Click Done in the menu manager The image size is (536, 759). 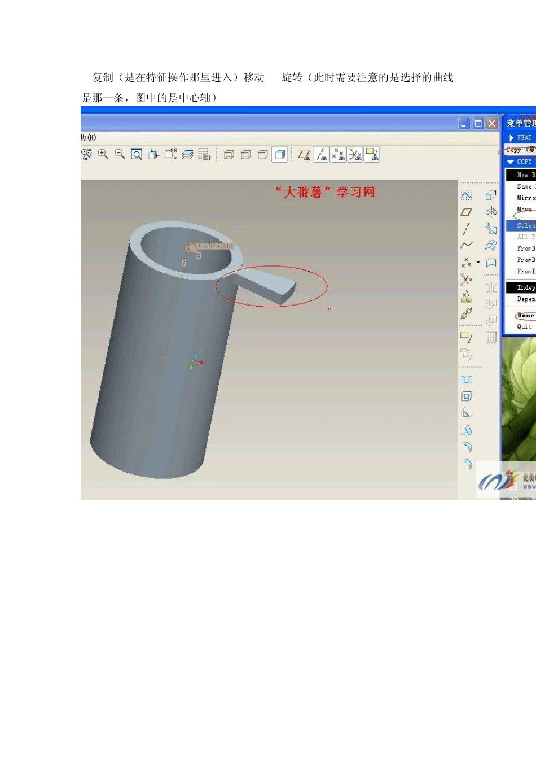pos(521,316)
